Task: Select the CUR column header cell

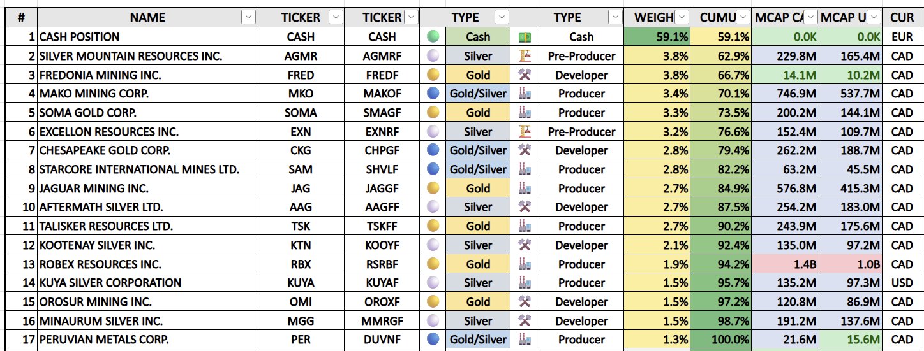Action: point(902,18)
